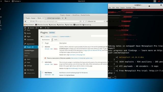The height and width of the screenshot is (92, 163).
Task: Open Plugins menu in WordPress sidebar
Action: pyautogui.click(x=31, y=47)
